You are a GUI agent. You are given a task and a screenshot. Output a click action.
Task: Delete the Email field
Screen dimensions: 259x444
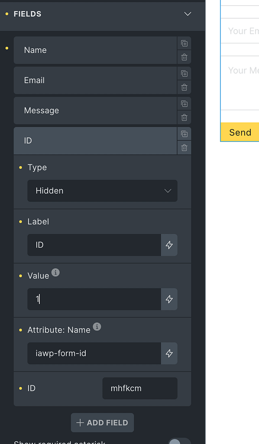click(x=184, y=87)
